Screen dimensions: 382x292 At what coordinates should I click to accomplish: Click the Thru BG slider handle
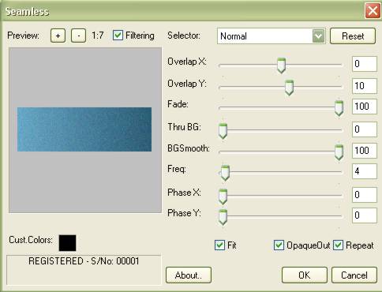pyautogui.click(x=223, y=131)
